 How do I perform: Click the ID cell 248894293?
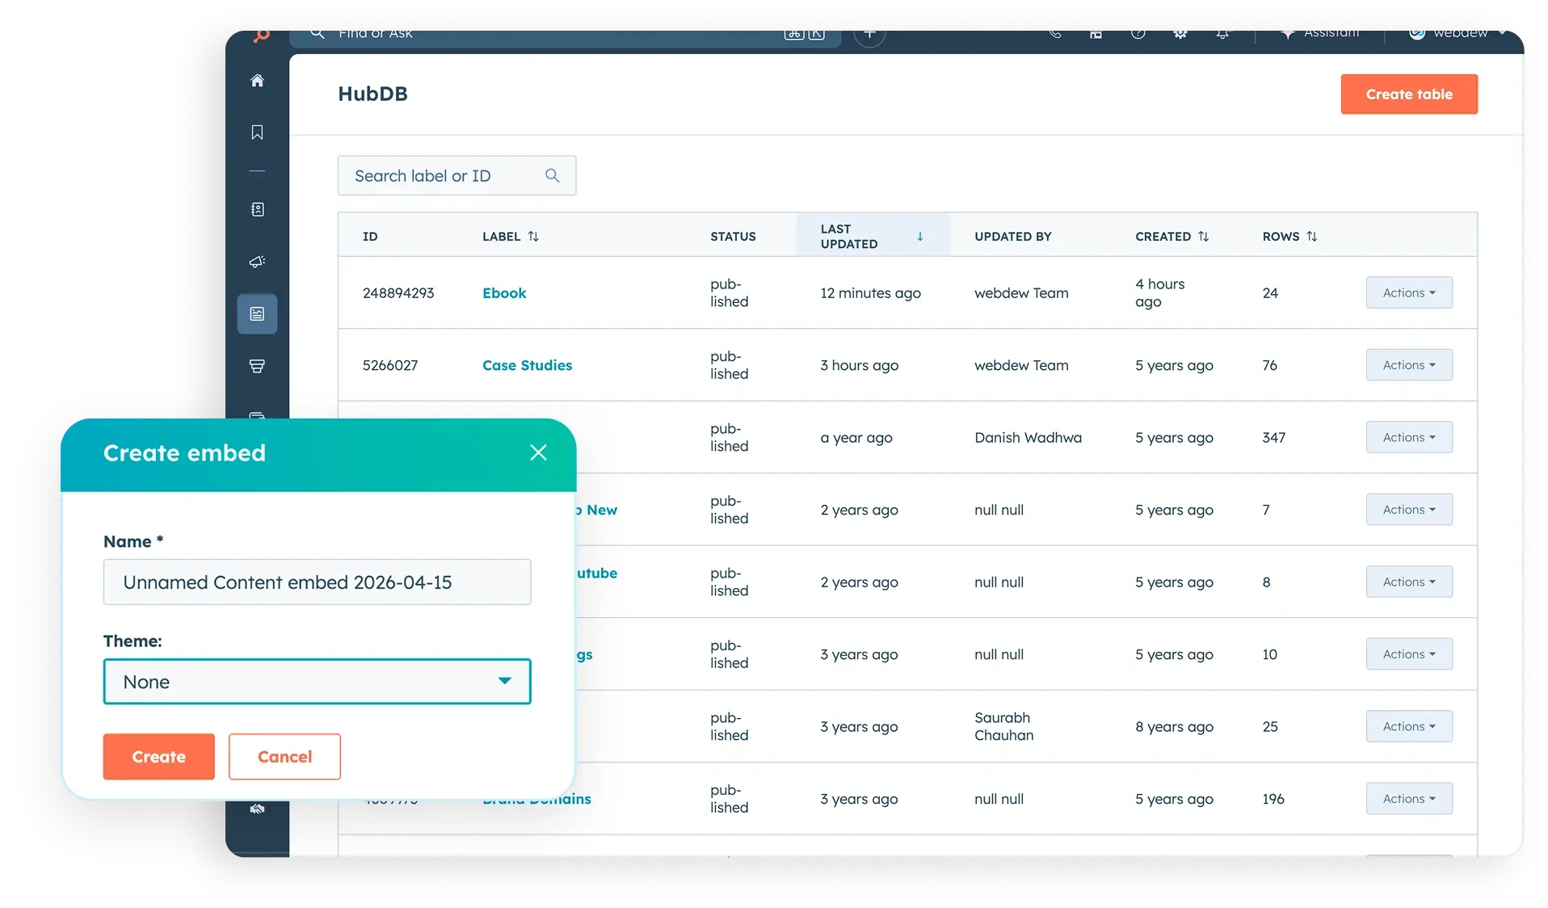398,293
